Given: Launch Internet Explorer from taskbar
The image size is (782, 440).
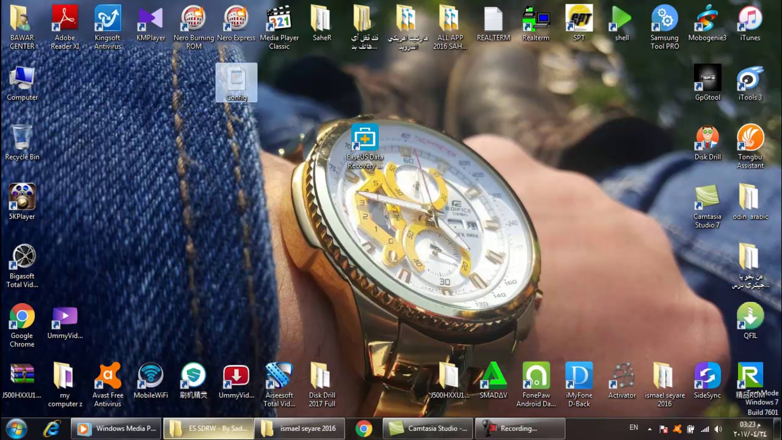Looking at the screenshot, I should pyautogui.click(x=52, y=428).
